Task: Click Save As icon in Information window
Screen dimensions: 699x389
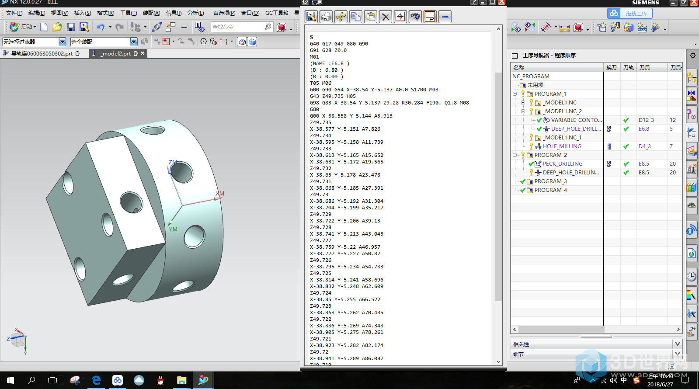Action: [311, 17]
